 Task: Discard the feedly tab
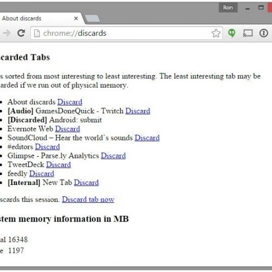click(x=42, y=174)
